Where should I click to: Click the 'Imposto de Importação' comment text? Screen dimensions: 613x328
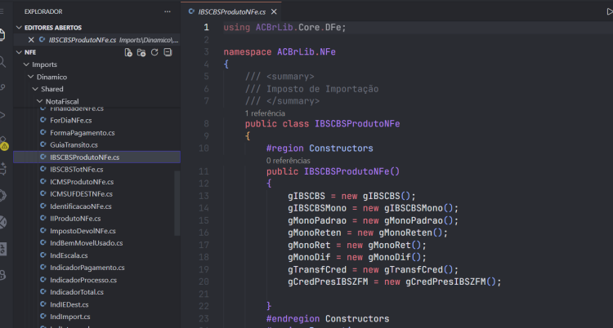tap(322, 89)
